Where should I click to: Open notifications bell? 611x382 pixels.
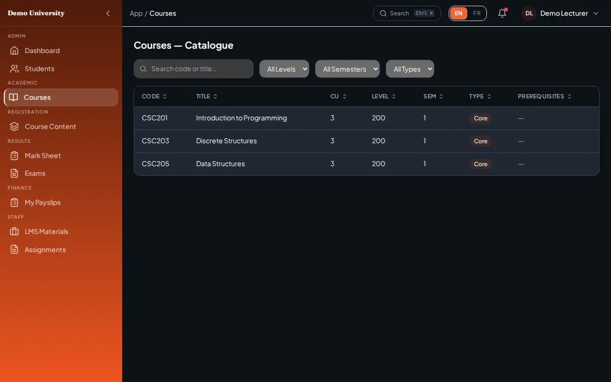(502, 13)
